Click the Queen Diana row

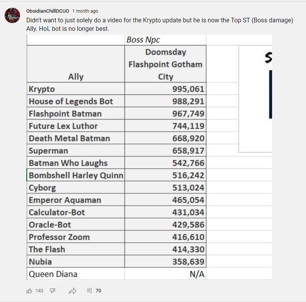pos(116,274)
